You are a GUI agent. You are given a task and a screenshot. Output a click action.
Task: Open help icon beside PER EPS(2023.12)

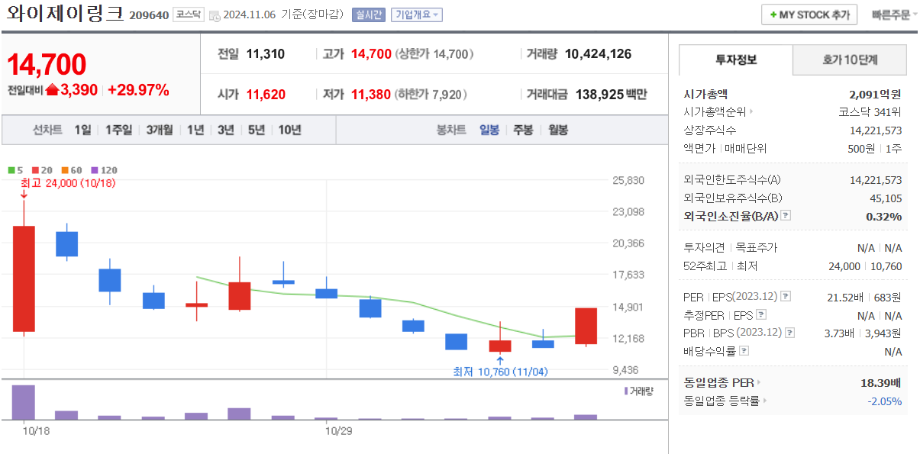[x=786, y=296]
